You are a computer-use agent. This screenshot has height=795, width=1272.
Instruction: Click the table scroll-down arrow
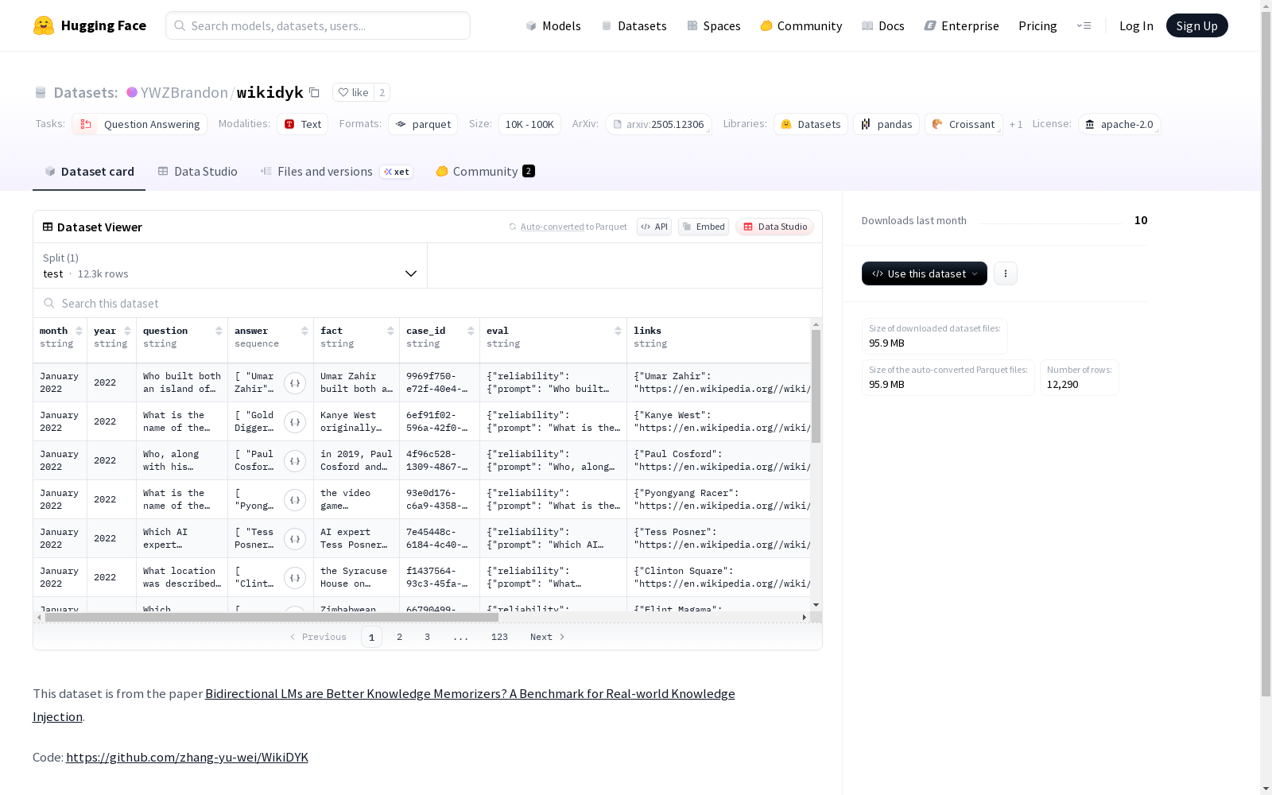click(816, 606)
